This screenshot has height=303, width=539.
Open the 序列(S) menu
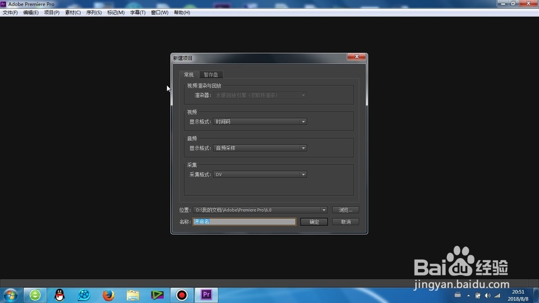(94, 12)
